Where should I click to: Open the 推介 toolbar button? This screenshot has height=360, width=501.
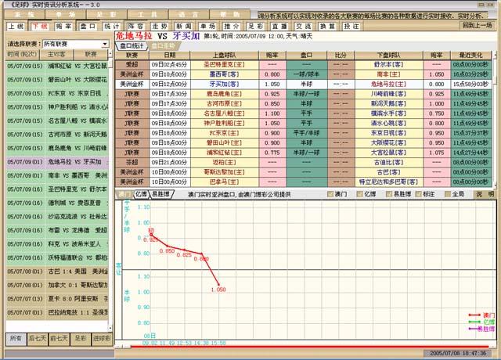(x=232, y=26)
